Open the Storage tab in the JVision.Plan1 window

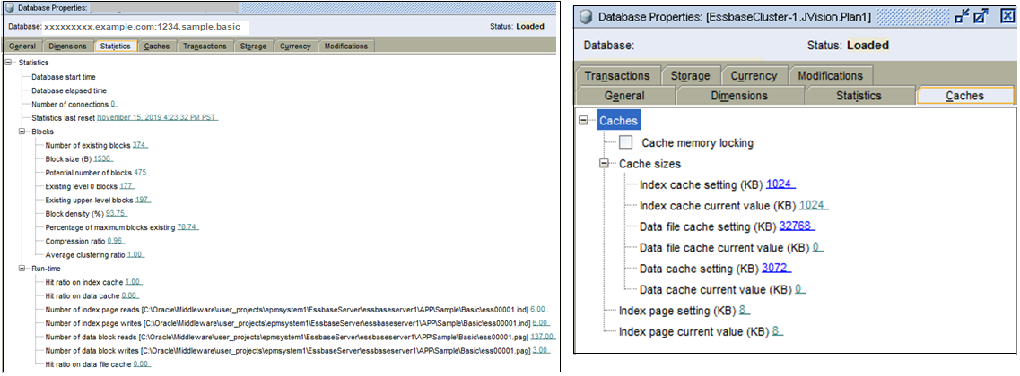[690, 75]
